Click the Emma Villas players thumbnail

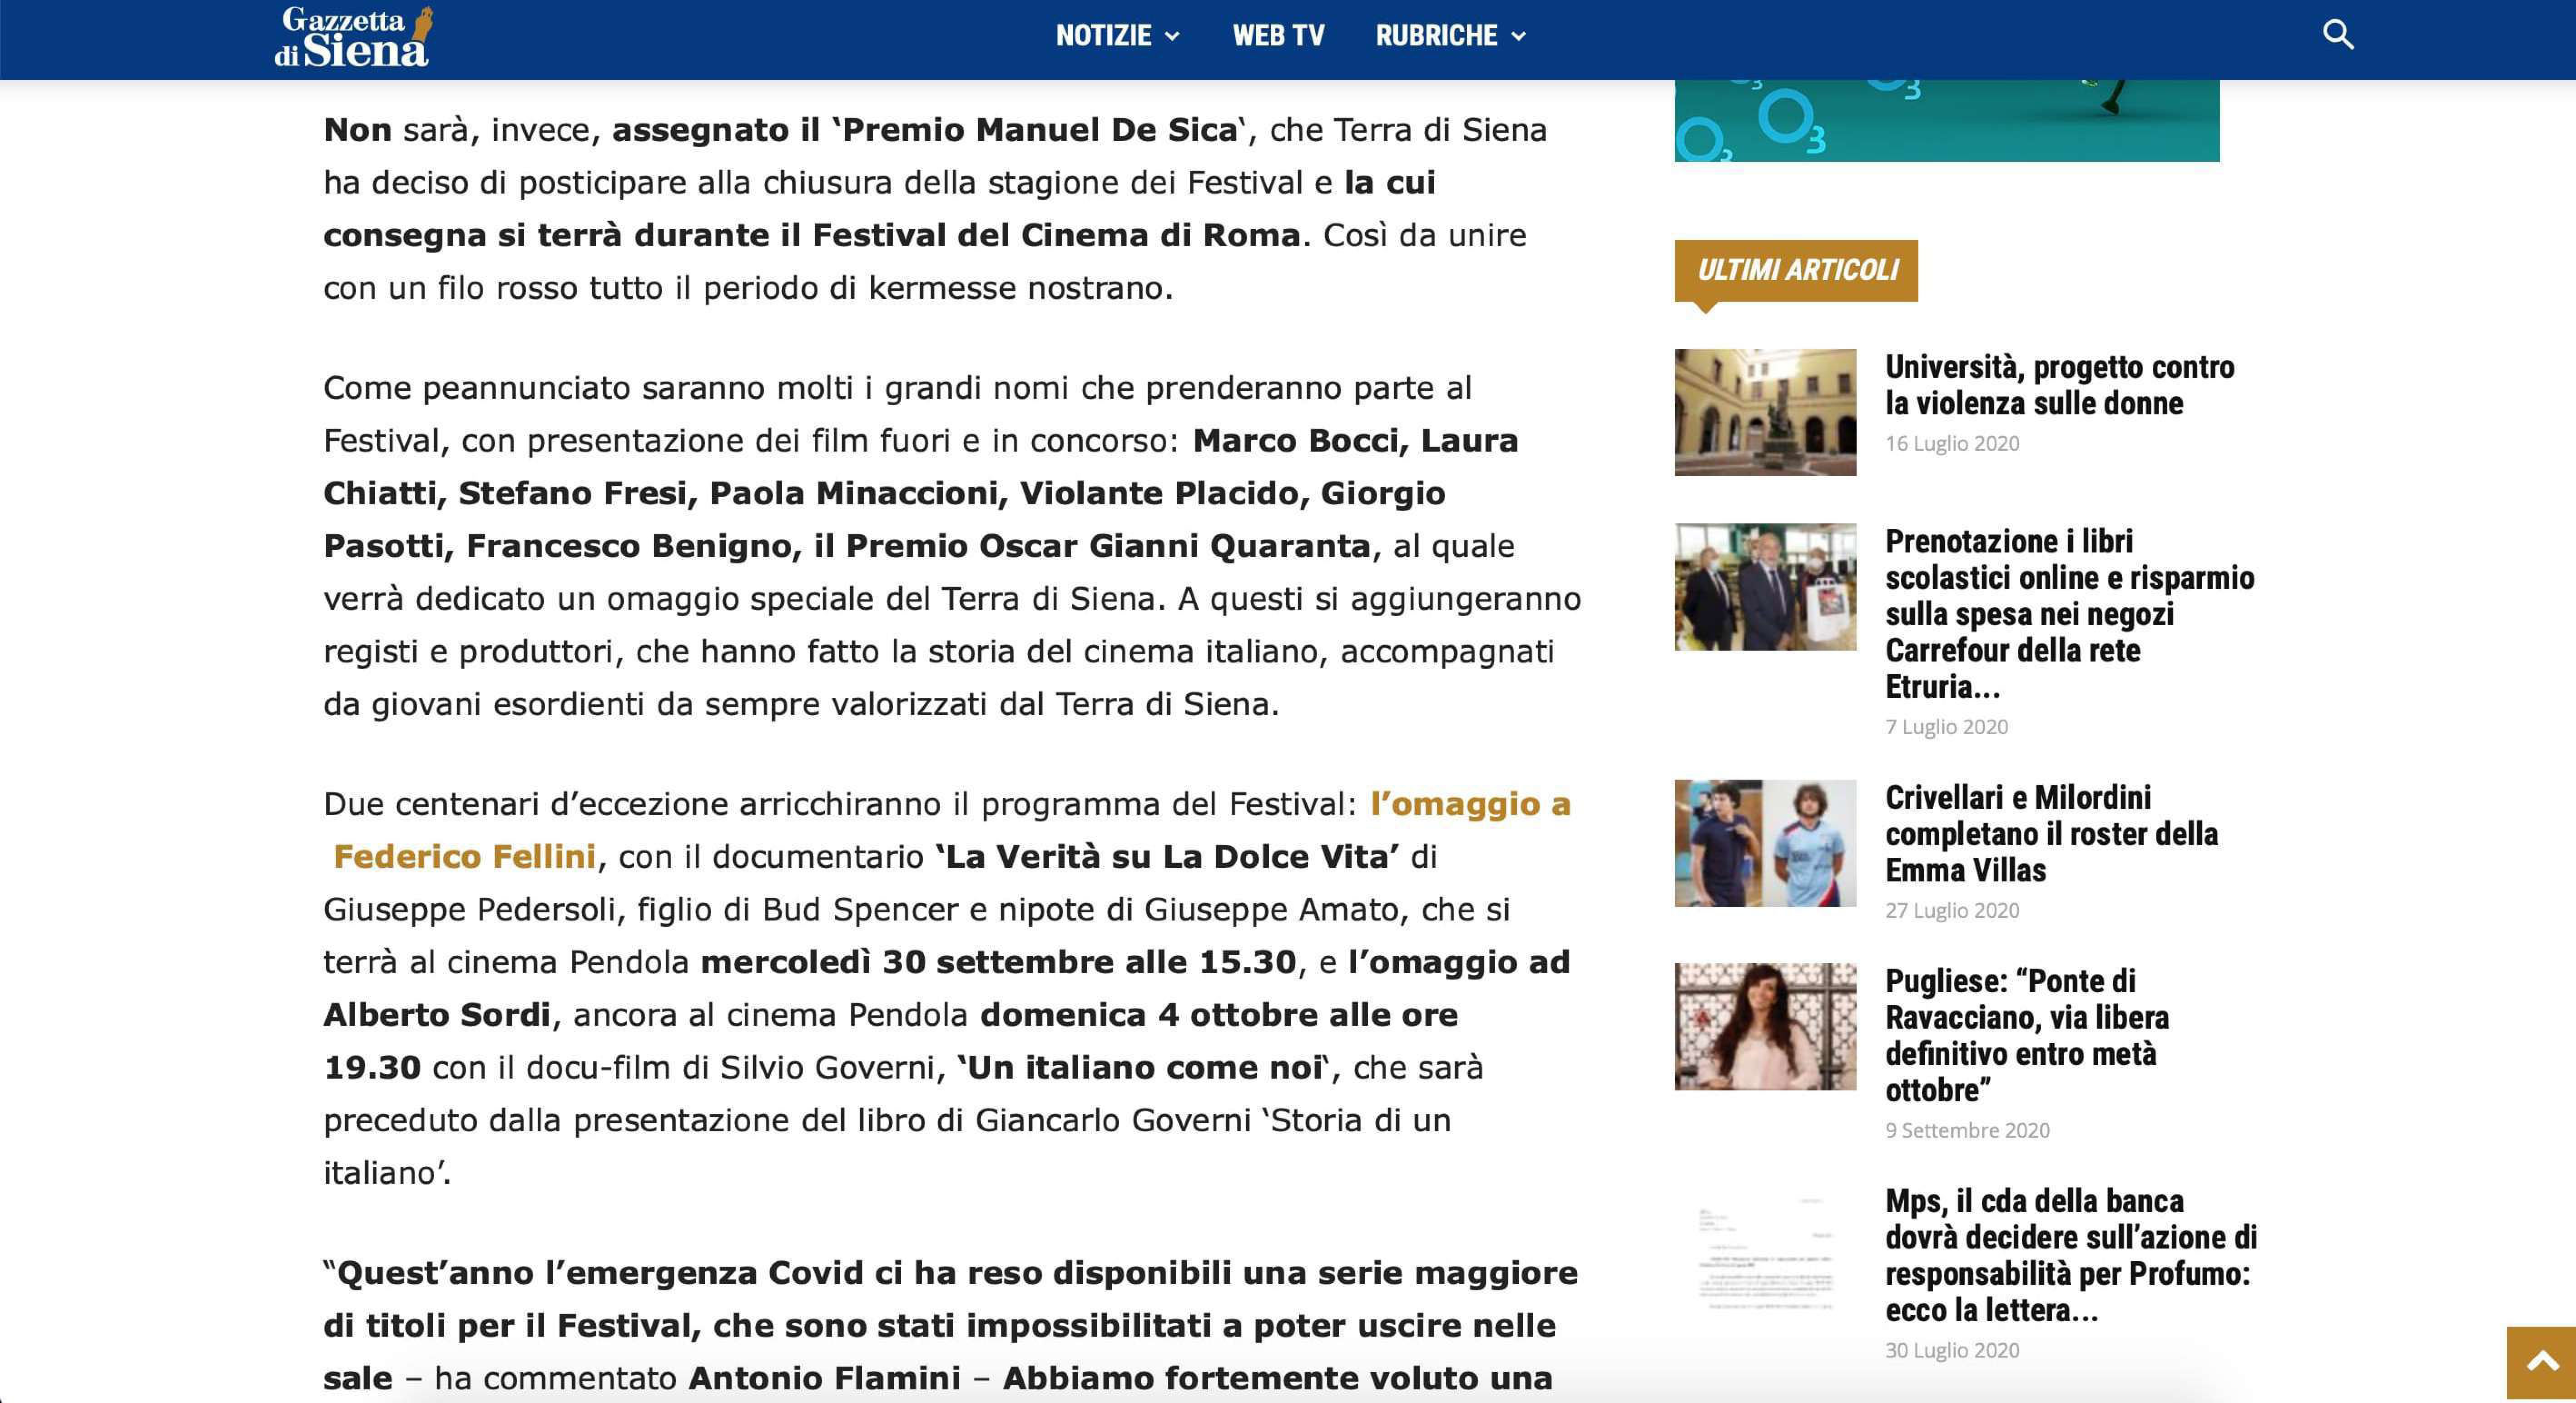[x=1765, y=843]
